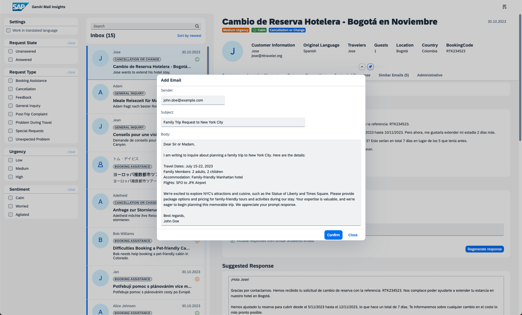Click the orange sentiment face on Jan's email

(197, 279)
